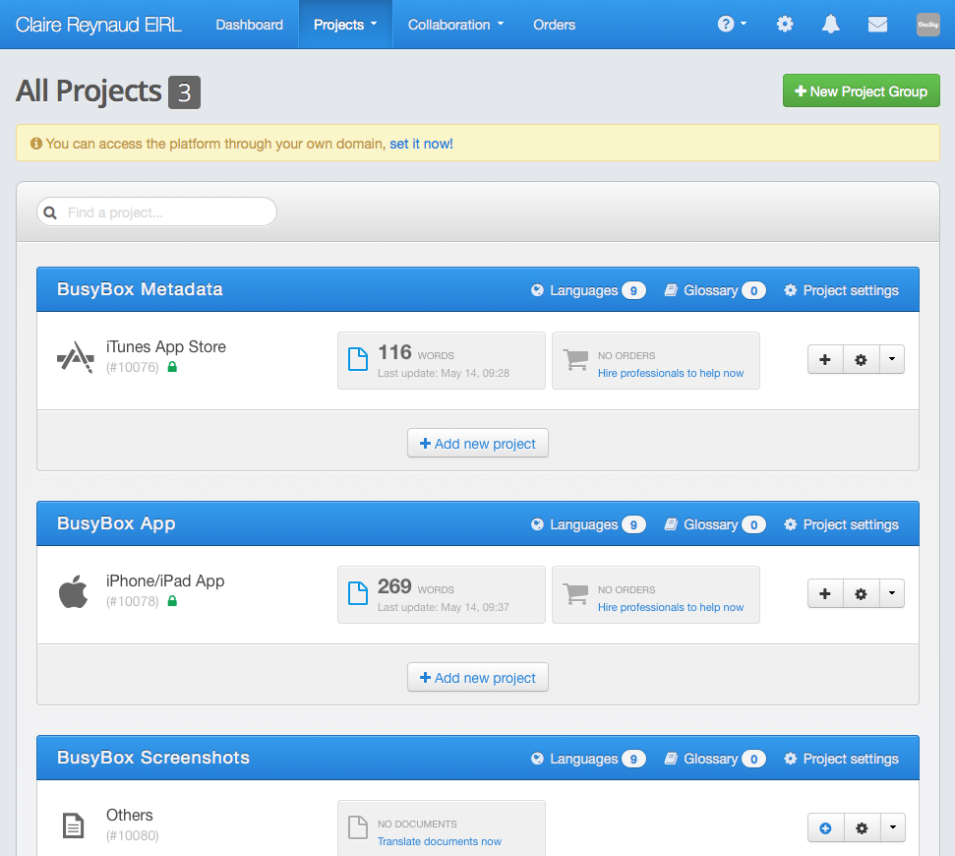This screenshot has height=856, width=955.
Task: Click the document icon for Others project
Action: [x=73, y=825]
